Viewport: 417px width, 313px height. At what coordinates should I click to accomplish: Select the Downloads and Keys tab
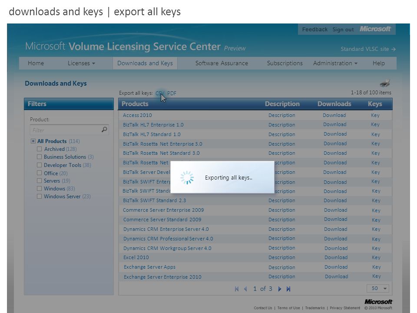click(145, 63)
